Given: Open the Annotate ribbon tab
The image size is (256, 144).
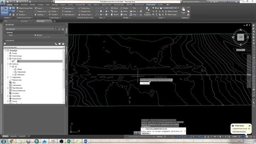Looking at the screenshot, I should [24, 5].
